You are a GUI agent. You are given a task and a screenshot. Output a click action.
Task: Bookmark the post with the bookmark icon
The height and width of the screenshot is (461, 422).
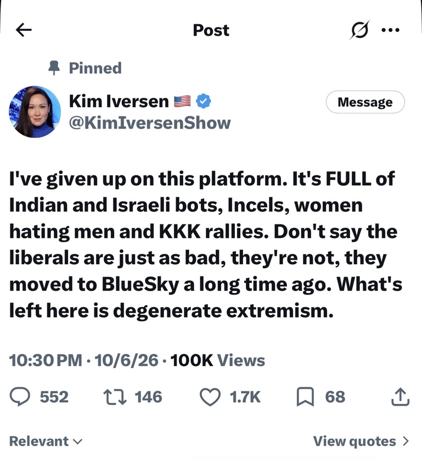306,397
